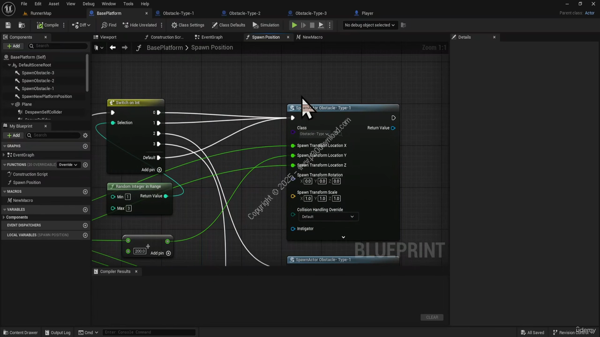Open play mode options three-dot menu
This screenshot has width=600, height=337.
(330, 25)
